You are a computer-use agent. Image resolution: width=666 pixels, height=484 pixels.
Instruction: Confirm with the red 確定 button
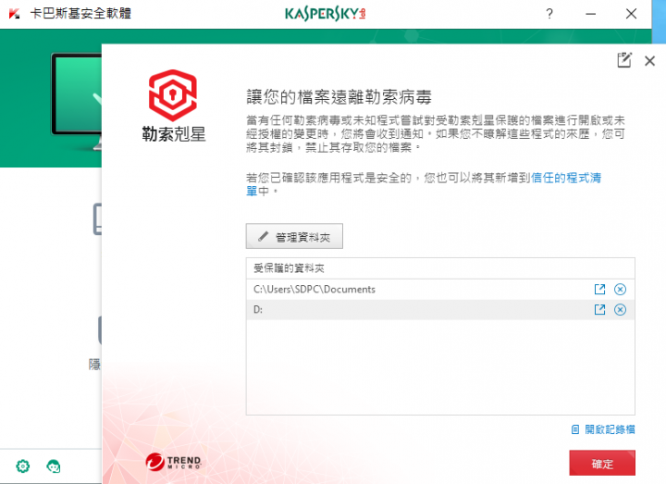point(602,463)
